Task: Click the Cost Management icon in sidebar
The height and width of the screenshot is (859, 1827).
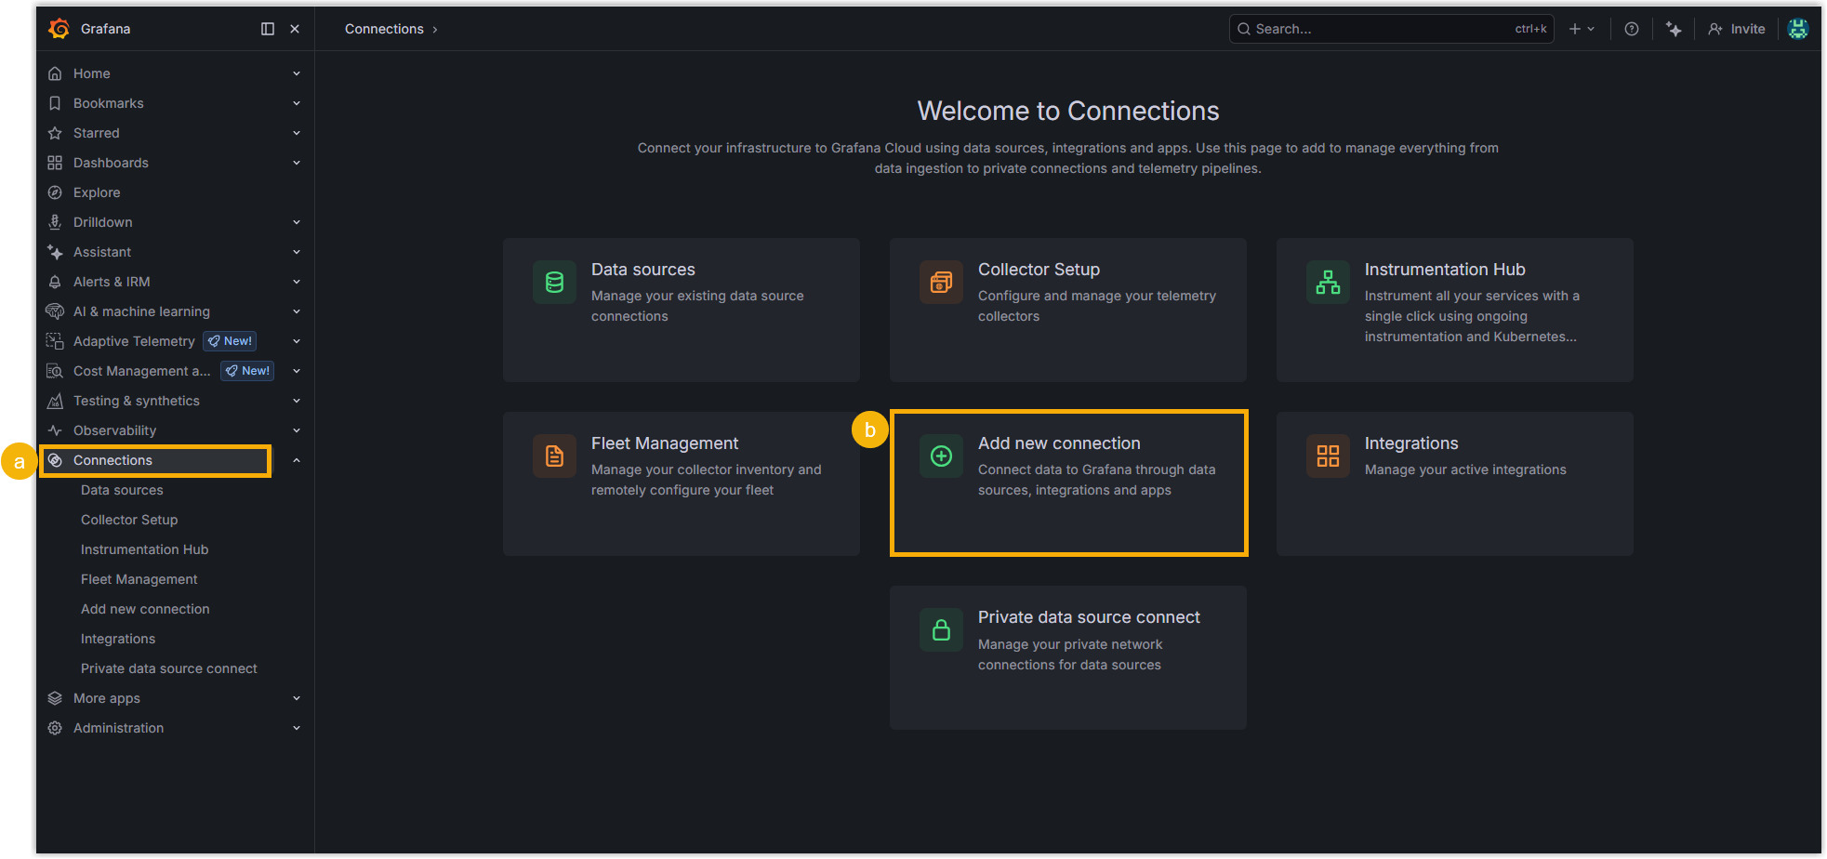Action: point(55,371)
